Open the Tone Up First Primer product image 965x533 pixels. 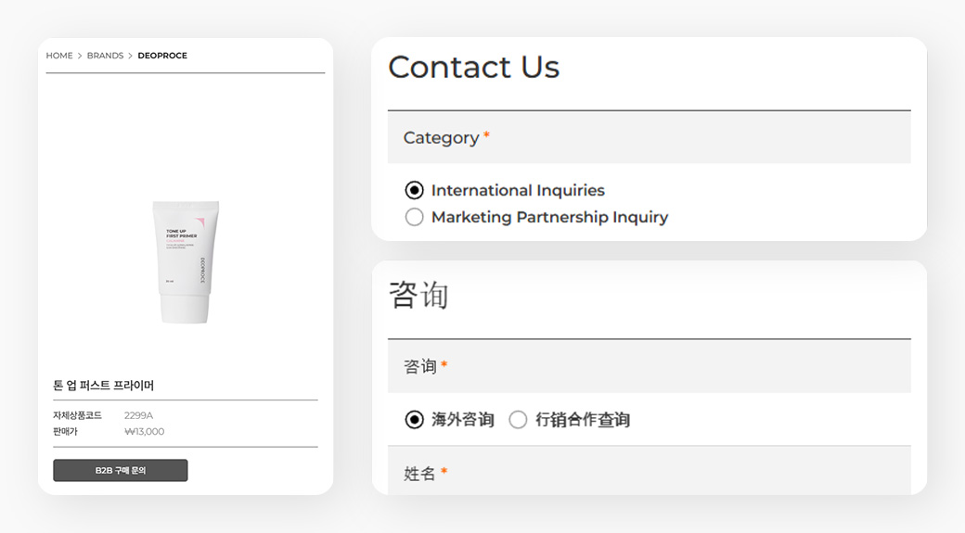186,262
